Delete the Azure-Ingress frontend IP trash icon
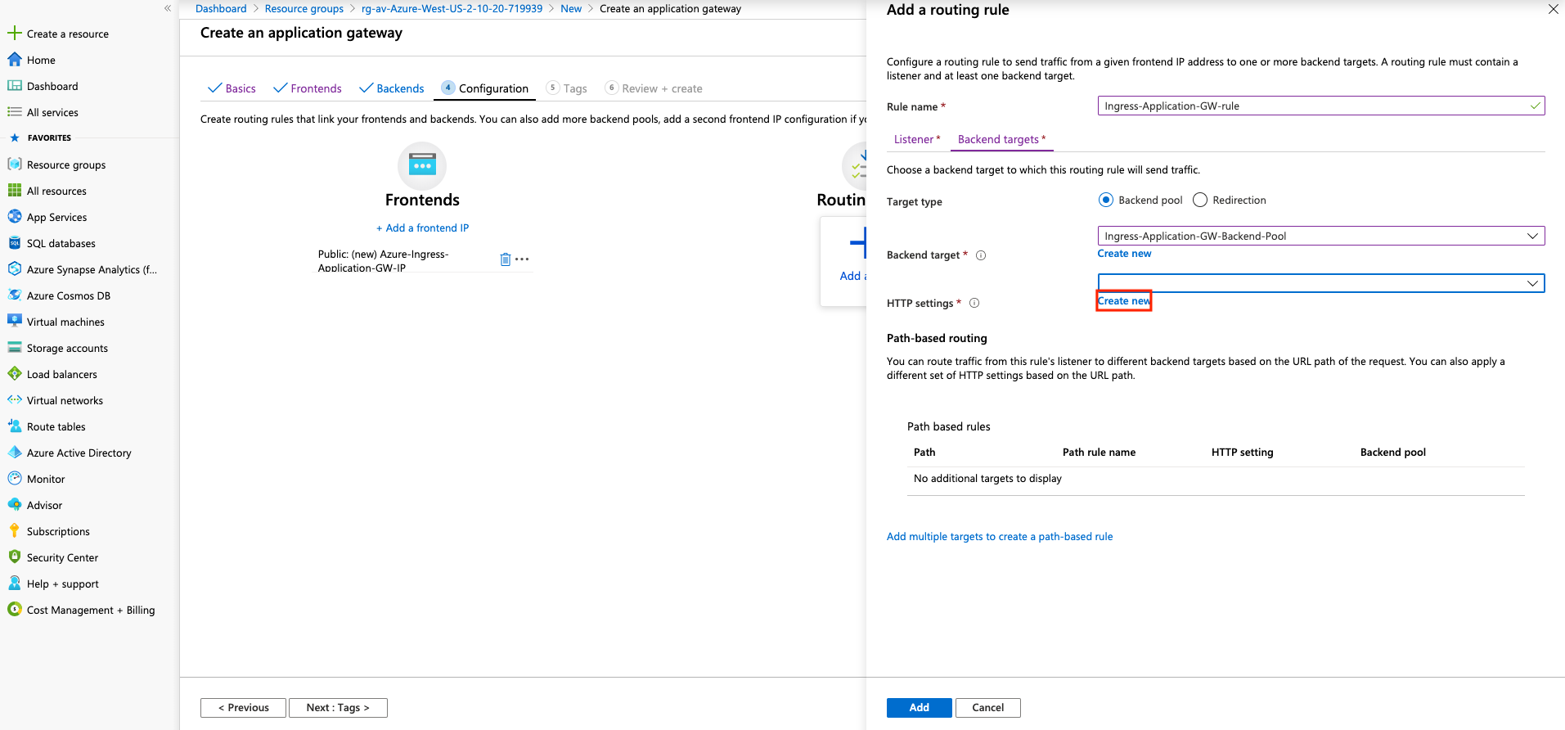 click(x=506, y=259)
